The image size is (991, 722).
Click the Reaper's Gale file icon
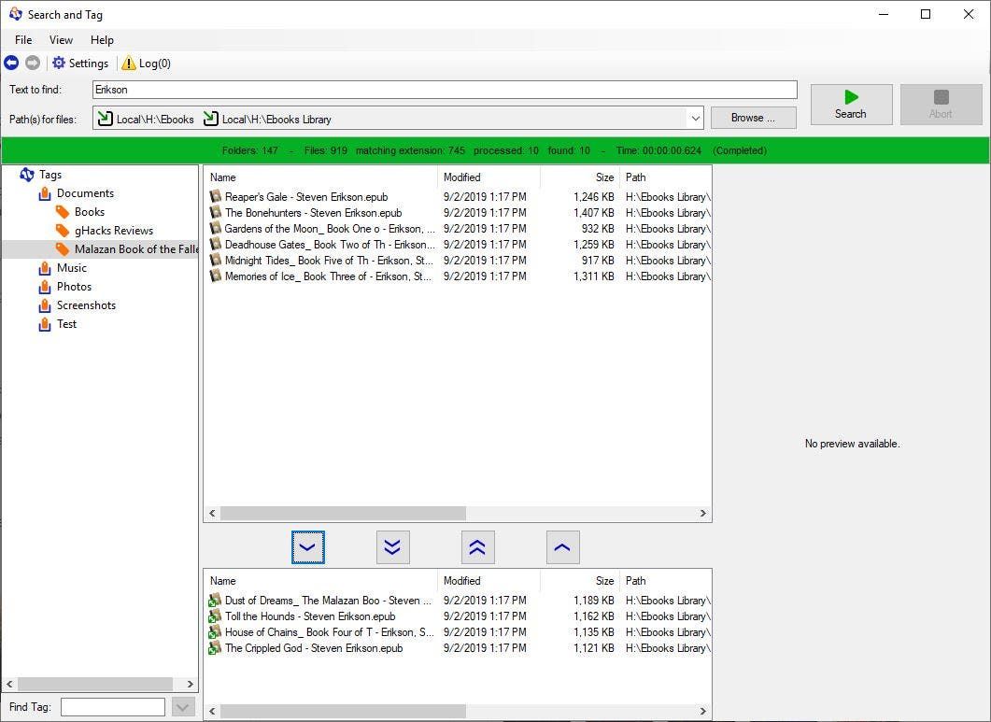(x=216, y=197)
